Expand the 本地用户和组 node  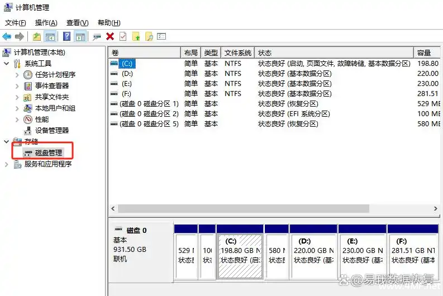[16, 108]
